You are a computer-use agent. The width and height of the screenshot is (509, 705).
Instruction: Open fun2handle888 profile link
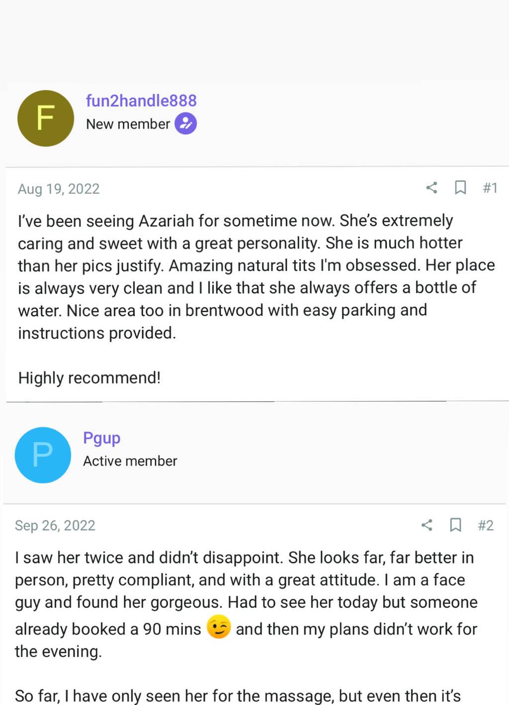[x=141, y=100]
